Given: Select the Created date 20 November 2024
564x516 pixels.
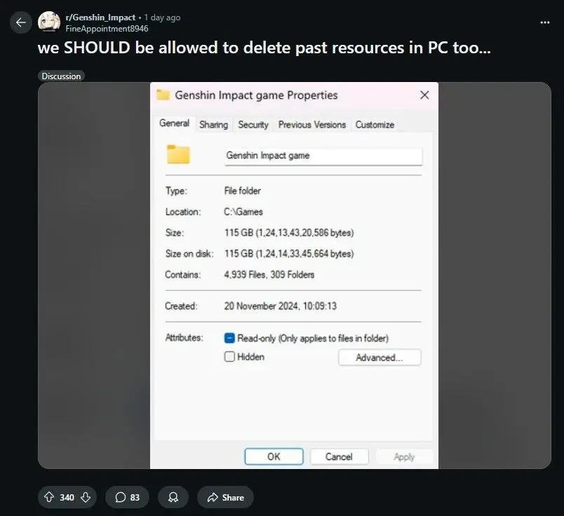Looking at the screenshot, I should coord(281,306).
